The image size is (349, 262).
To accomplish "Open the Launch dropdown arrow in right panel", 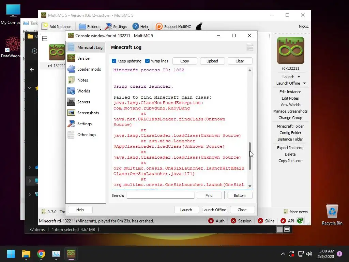I will [x=299, y=77].
